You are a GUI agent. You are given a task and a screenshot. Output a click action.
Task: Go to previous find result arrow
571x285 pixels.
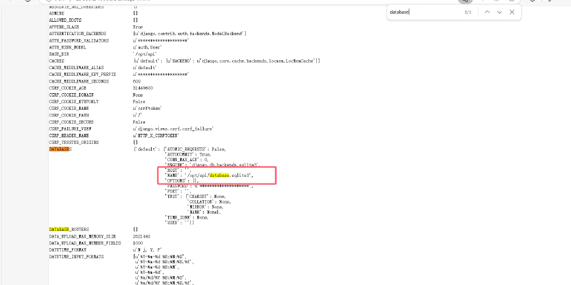pyautogui.click(x=487, y=12)
